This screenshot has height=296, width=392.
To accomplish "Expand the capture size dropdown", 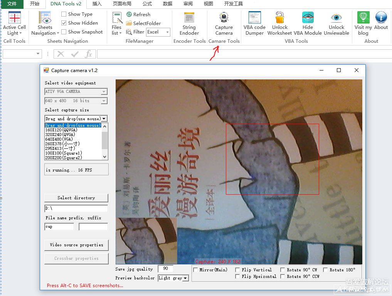I will (104, 119).
